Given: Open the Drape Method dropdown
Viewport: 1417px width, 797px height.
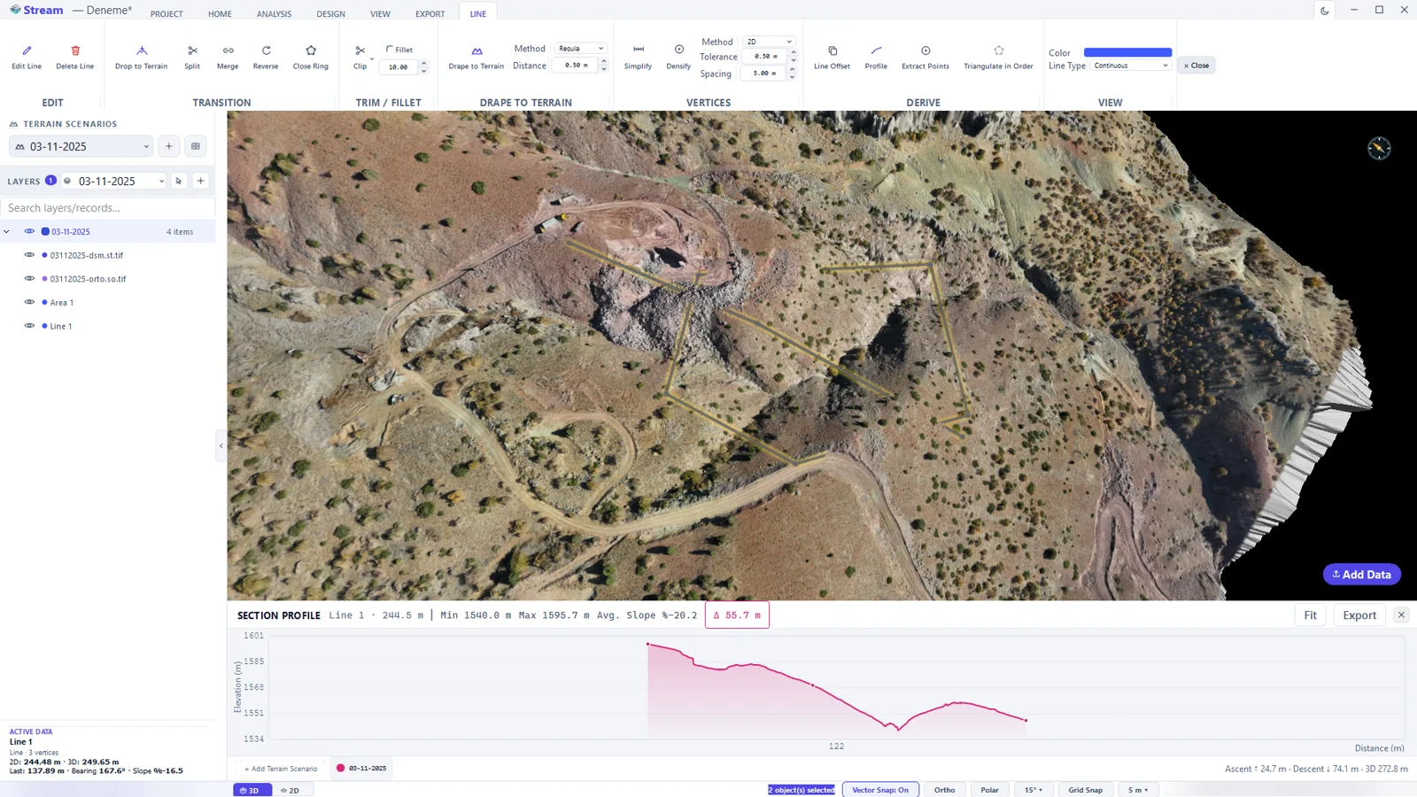Looking at the screenshot, I should click(x=580, y=49).
